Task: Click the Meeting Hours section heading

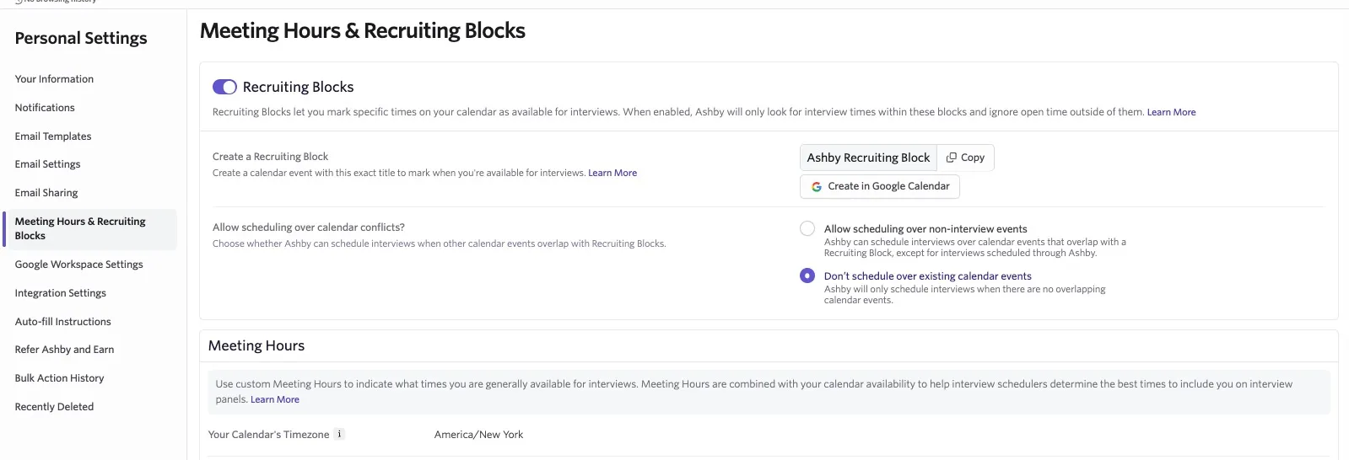Action: pyautogui.click(x=256, y=345)
